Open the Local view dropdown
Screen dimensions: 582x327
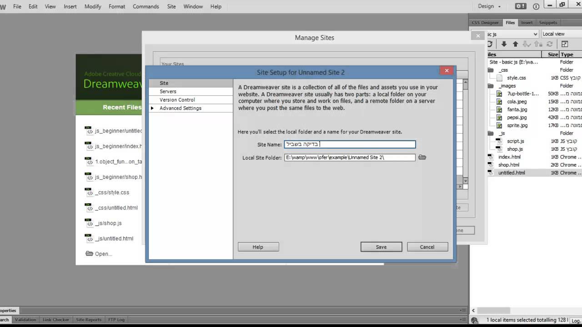(x=561, y=34)
